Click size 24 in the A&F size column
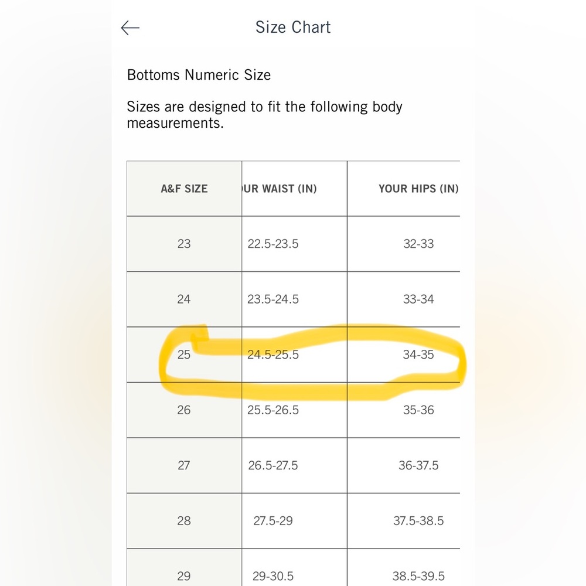Image resolution: width=586 pixels, height=586 pixels. pos(184,299)
